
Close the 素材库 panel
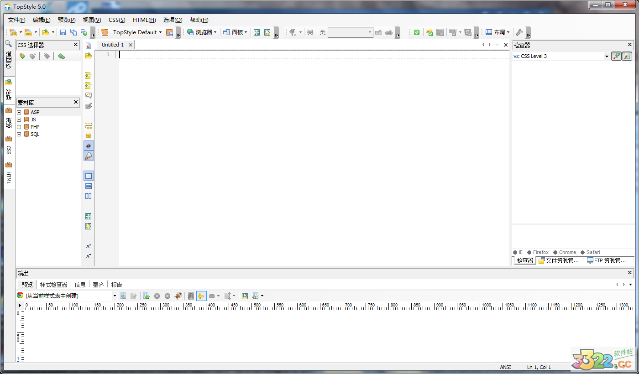[76, 102]
